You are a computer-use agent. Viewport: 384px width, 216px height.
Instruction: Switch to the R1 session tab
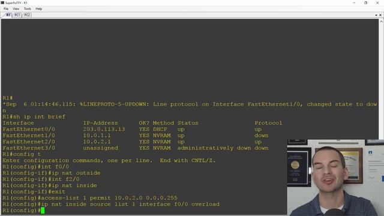tap(8, 15)
